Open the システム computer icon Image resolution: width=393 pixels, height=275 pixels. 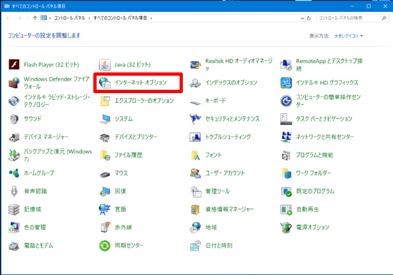tap(104, 119)
